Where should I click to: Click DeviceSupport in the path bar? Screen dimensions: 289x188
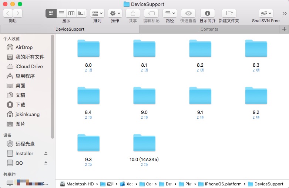(x=266, y=184)
